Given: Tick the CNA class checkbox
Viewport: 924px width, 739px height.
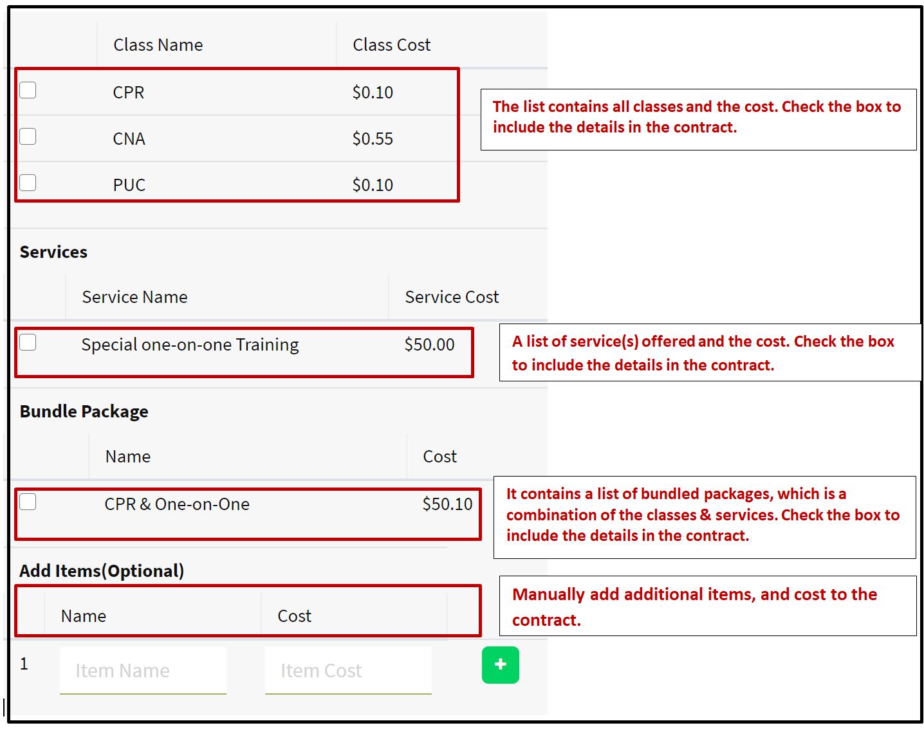Looking at the screenshot, I should 28,136.
